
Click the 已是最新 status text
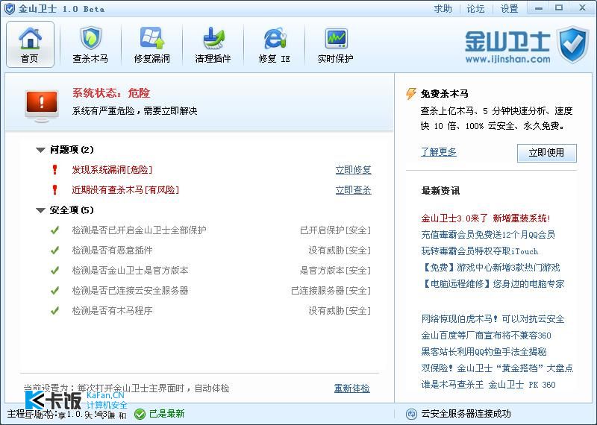166,414
